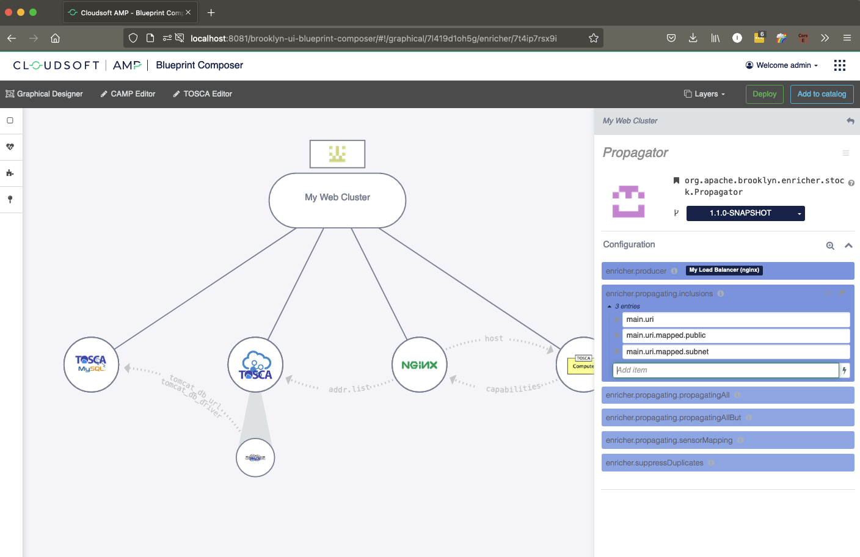The height and width of the screenshot is (557, 860).
Task: Open the Layers dropdown
Action: [705, 94]
